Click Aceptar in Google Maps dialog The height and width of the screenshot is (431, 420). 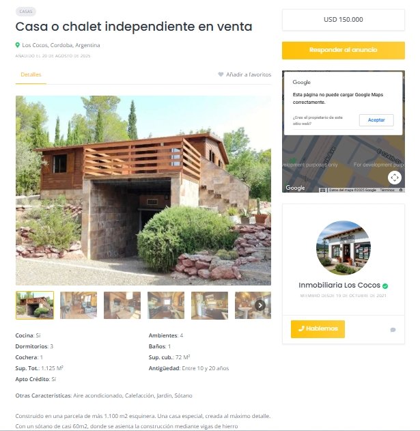(x=376, y=120)
